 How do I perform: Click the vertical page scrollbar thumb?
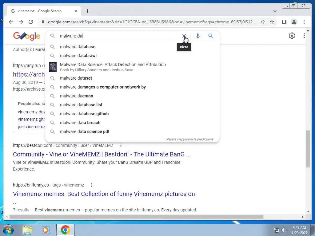[308, 148]
